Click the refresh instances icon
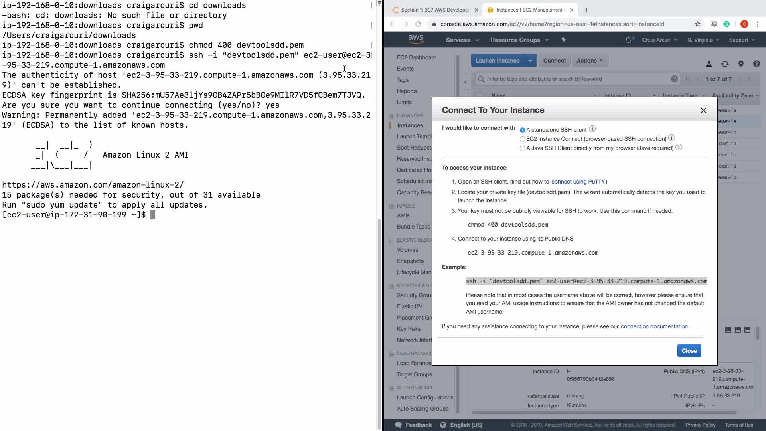This screenshot has width=766, height=431. tap(725, 64)
